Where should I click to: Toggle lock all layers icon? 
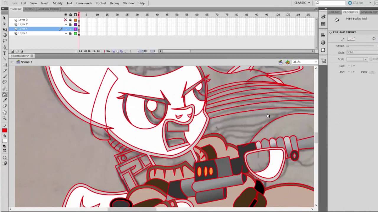click(x=70, y=15)
